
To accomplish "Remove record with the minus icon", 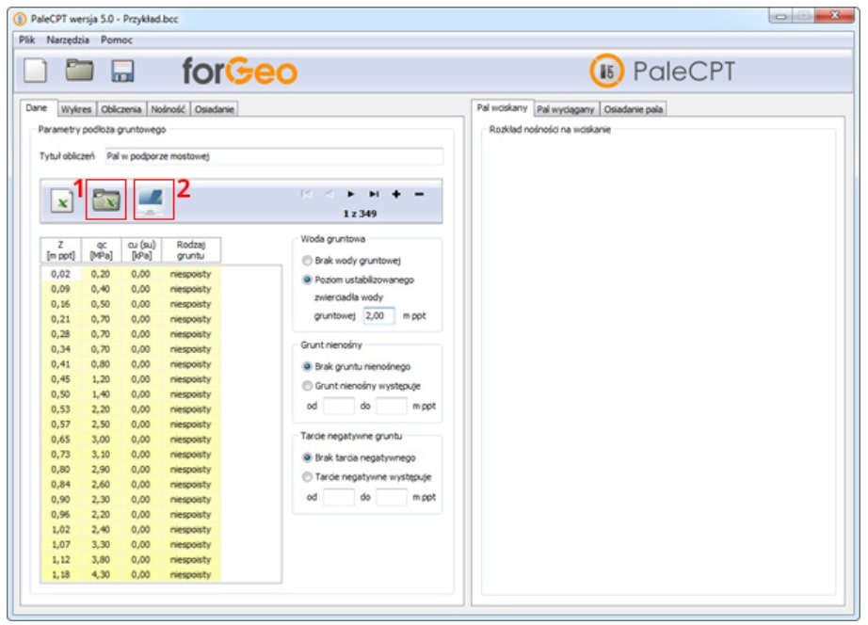I will (419, 194).
